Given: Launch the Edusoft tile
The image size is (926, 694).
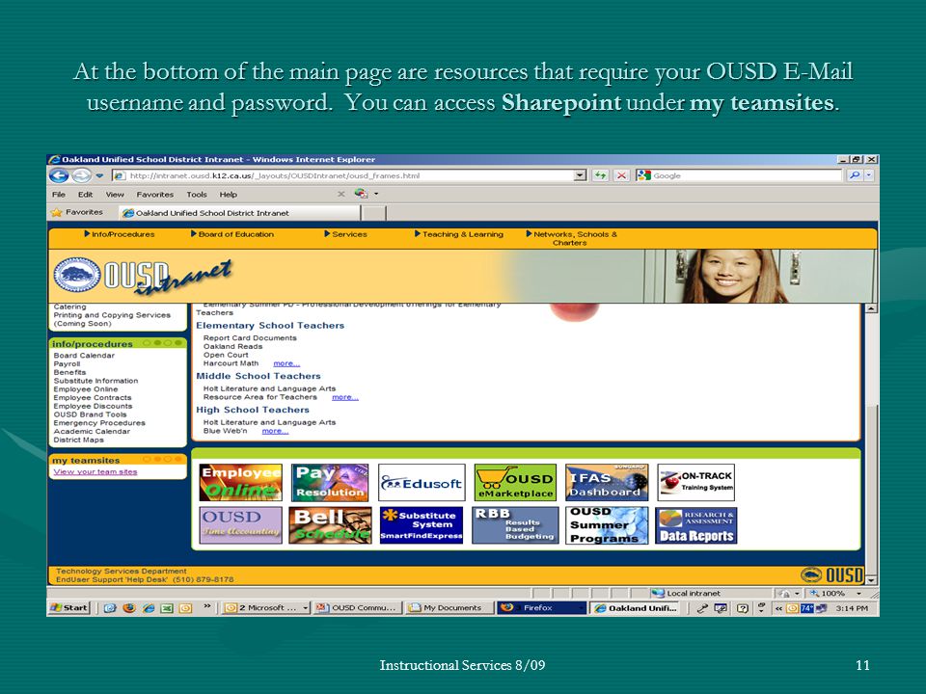Looking at the screenshot, I should (422, 482).
